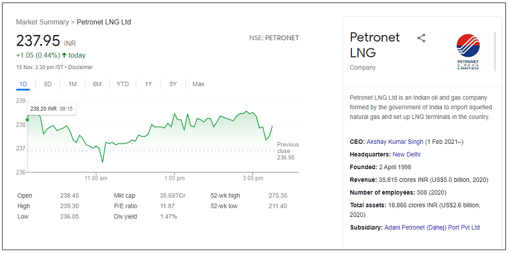Image resolution: width=509 pixels, height=254 pixels.
Task: Select the Open value 238.45
Action: pyautogui.click(x=69, y=196)
